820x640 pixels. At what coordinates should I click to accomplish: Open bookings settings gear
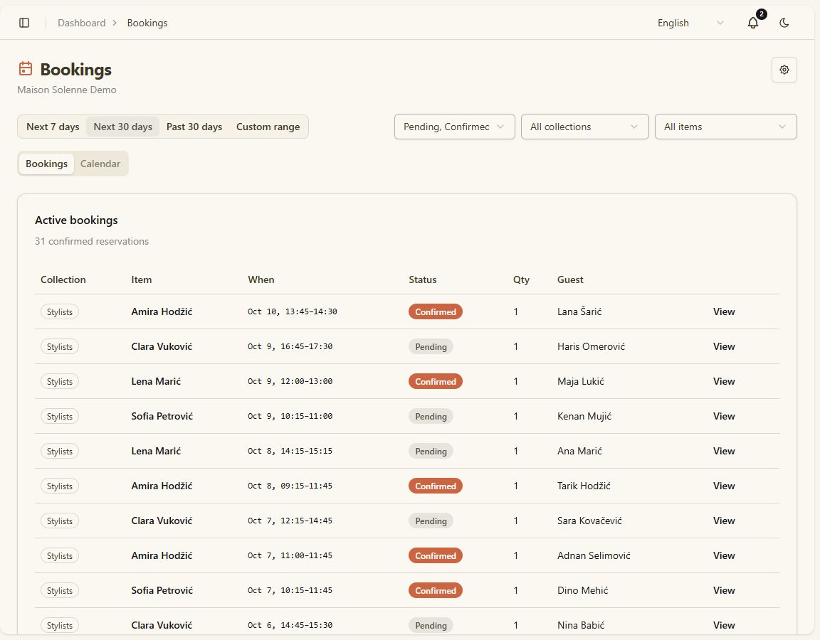click(784, 70)
